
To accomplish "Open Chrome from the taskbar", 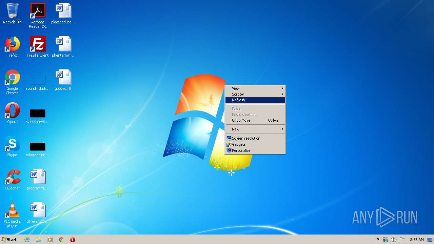I will pos(61,240).
